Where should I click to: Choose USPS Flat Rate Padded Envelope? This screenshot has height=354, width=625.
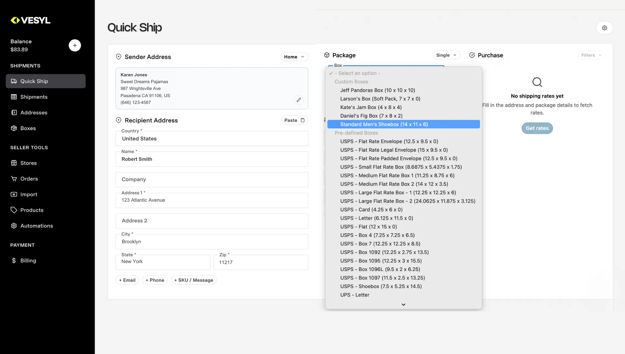(x=404, y=158)
